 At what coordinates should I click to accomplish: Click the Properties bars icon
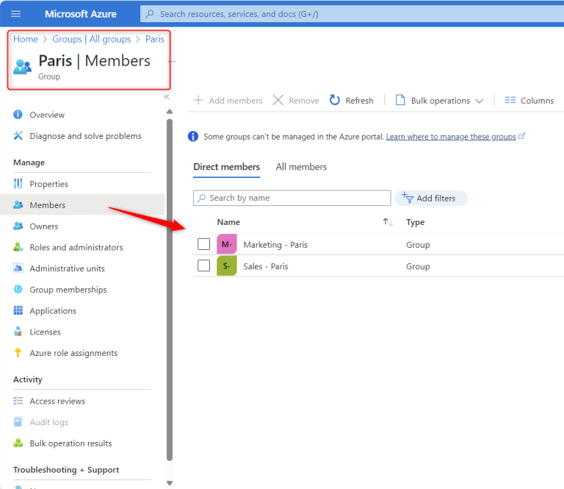tap(18, 184)
